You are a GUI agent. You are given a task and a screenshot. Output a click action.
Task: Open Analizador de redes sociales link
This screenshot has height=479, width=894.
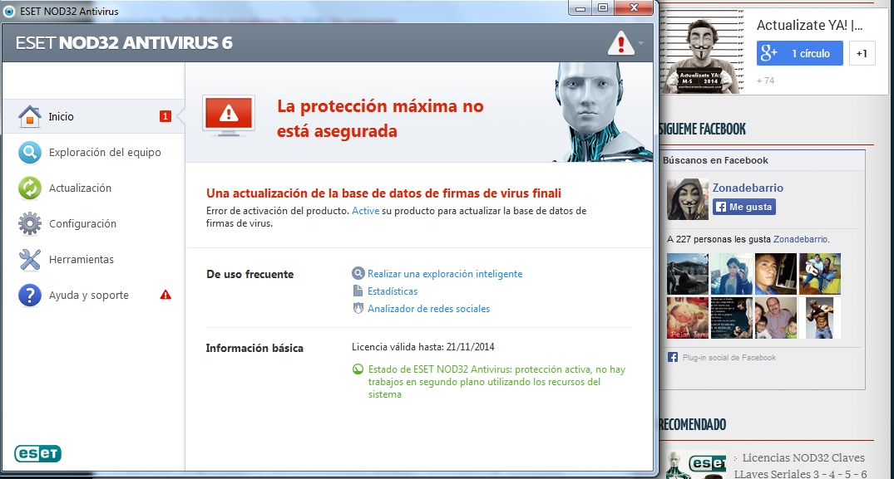[x=429, y=309]
